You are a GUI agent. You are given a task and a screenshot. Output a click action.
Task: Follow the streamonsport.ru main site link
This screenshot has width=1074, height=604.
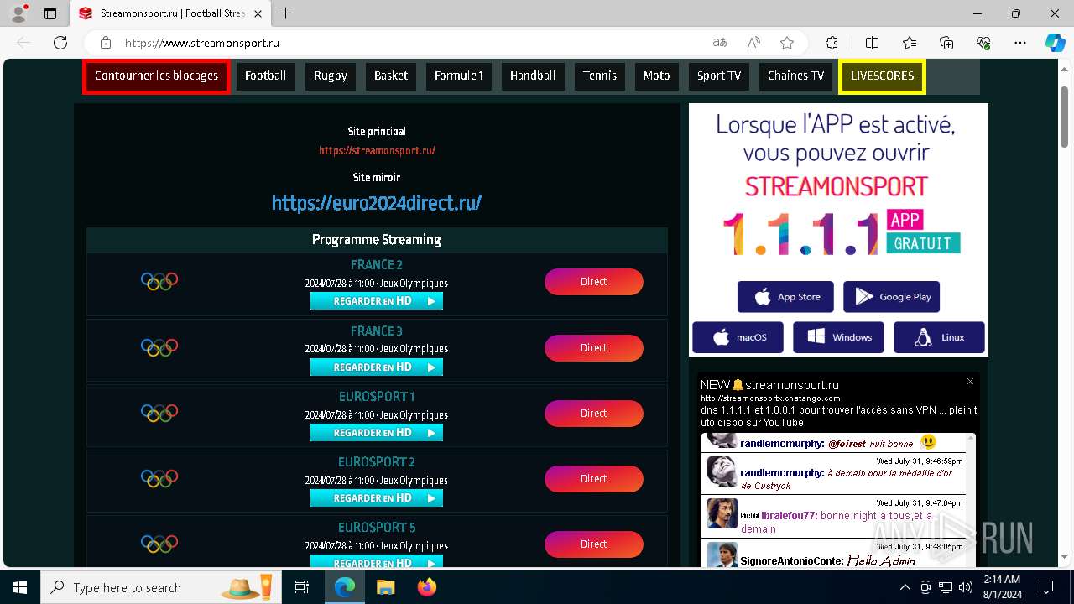(x=377, y=151)
